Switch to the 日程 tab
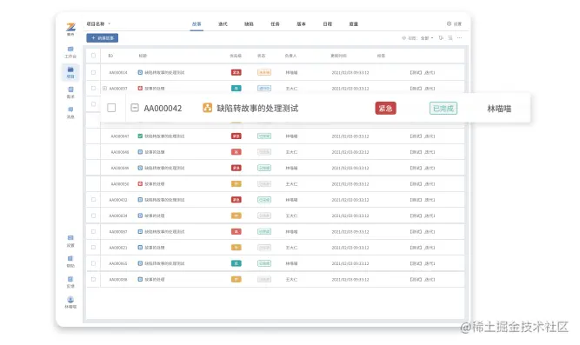 (327, 24)
